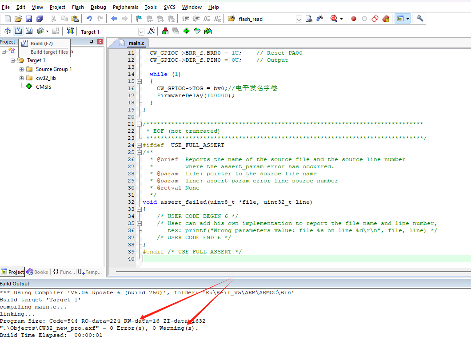Select the main.c editor tab

point(132,43)
